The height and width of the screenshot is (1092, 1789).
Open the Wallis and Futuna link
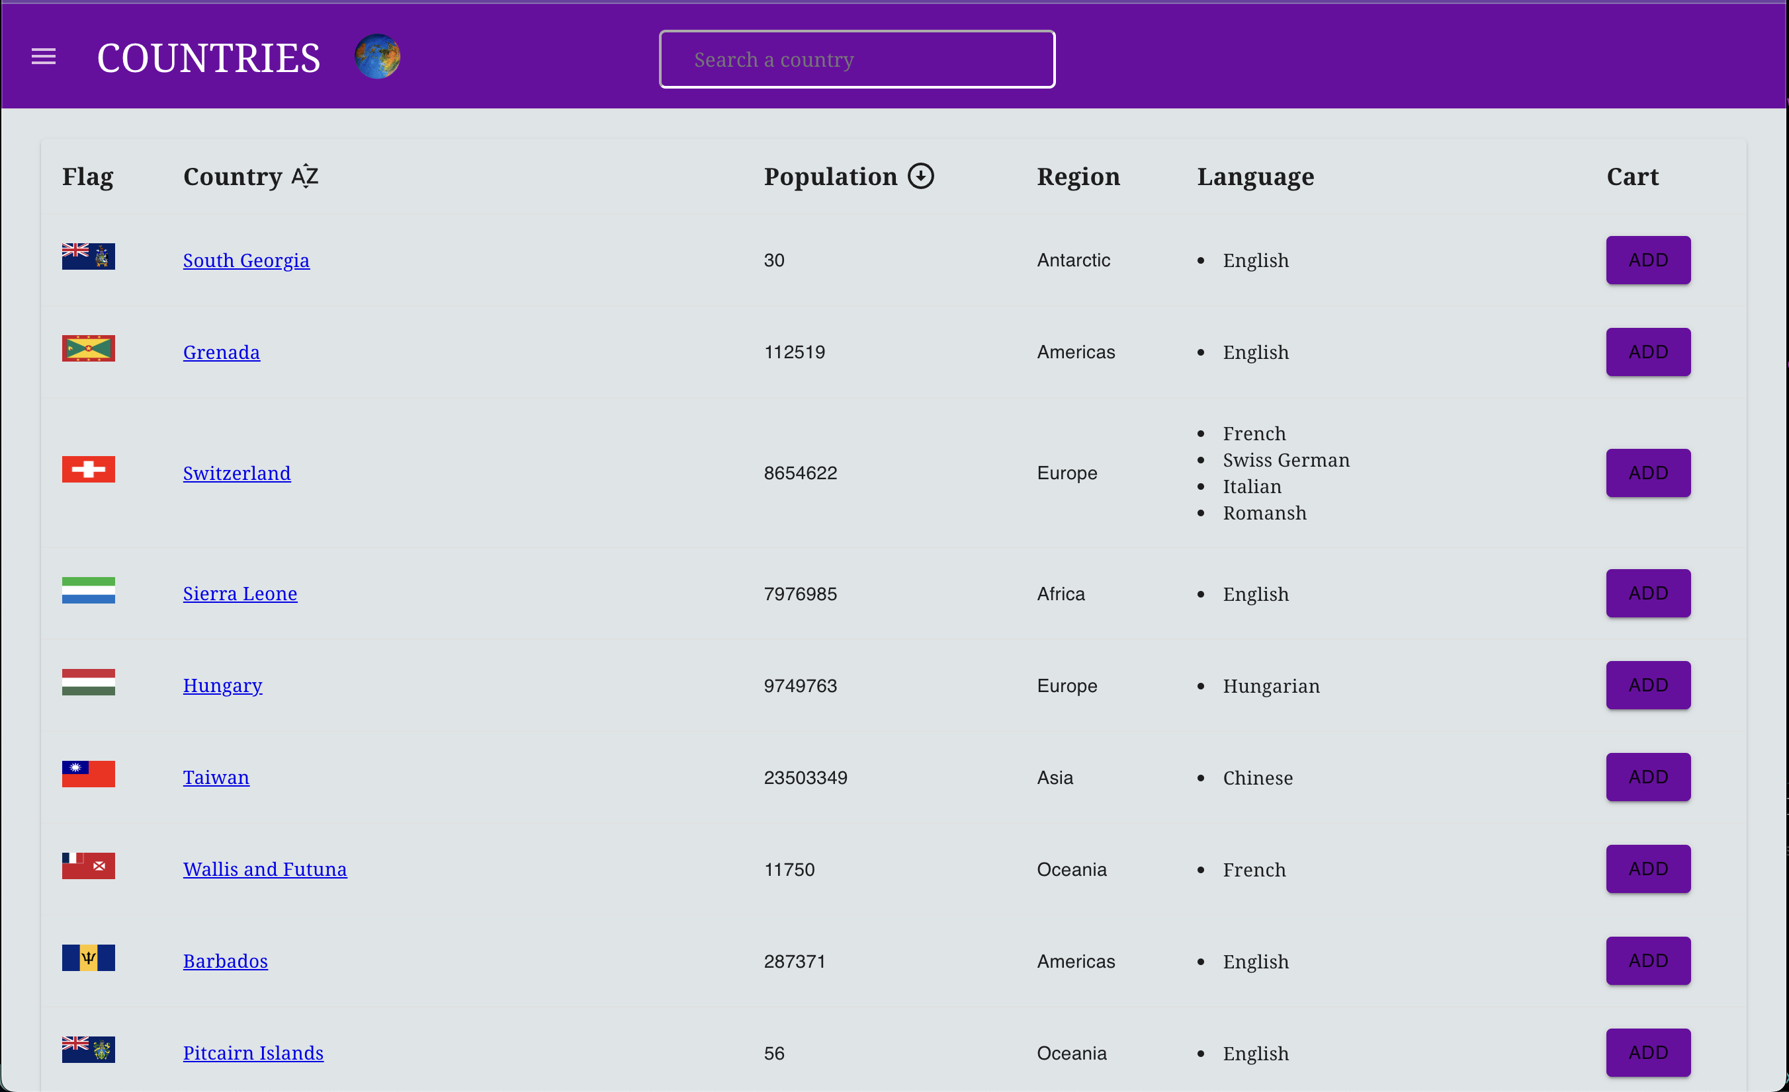[x=265, y=869]
